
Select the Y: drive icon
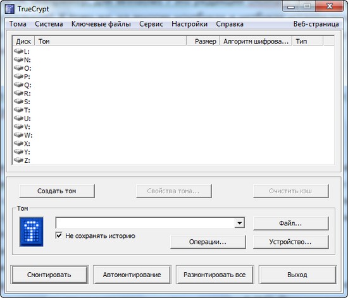(x=18, y=152)
